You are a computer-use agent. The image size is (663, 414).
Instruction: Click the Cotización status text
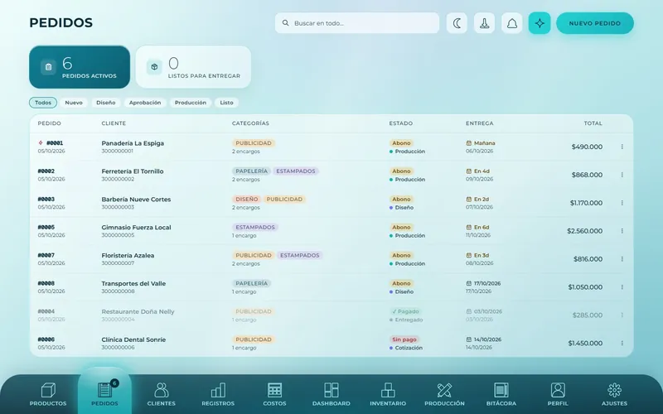pos(409,348)
